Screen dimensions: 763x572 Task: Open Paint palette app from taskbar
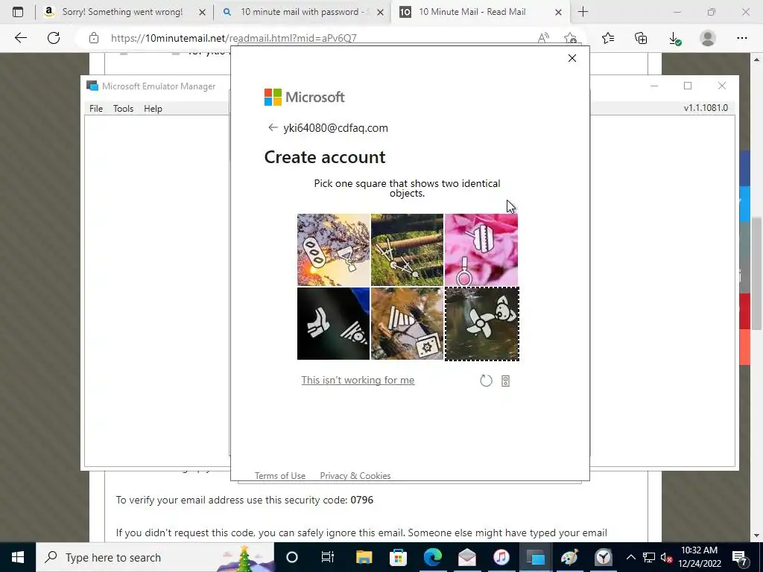click(x=569, y=557)
